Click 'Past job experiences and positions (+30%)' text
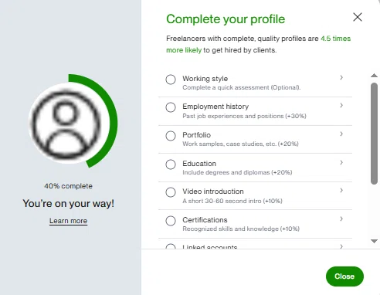380x295 pixels. [x=244, y=116]
